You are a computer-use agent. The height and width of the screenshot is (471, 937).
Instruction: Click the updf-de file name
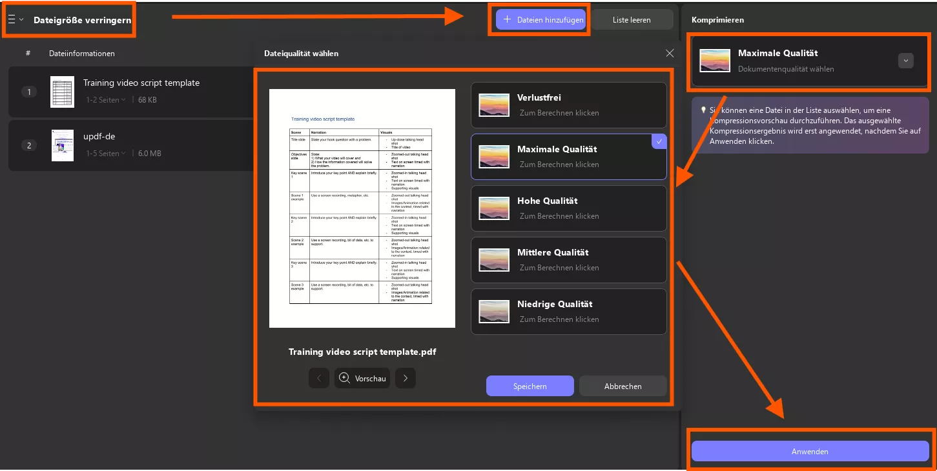click(x=99, y=136)
